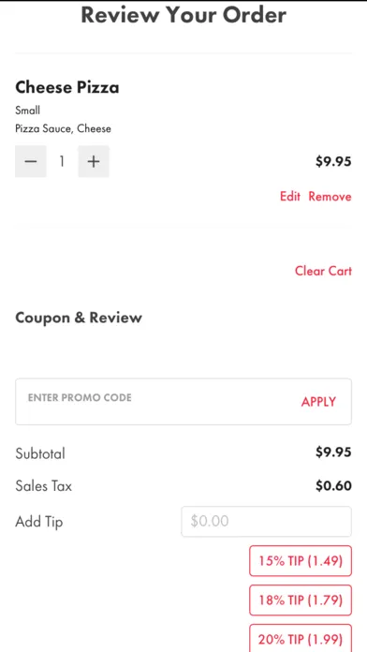The image size is (367, 652).
Task: Select the 15% TIP (1.49) option
Action: [x=301, y=561]
